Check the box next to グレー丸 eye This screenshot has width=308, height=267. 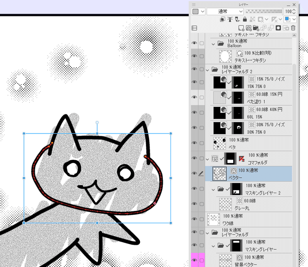pyautogui.click(x=202, y=204)
